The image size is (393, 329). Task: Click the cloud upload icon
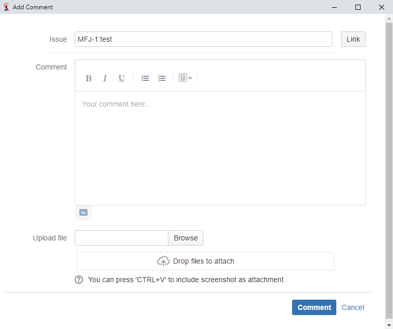(163, 261)
